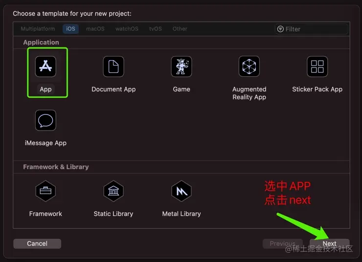
Task: Pick the Framework template icon
Action: tap(45, 191)
